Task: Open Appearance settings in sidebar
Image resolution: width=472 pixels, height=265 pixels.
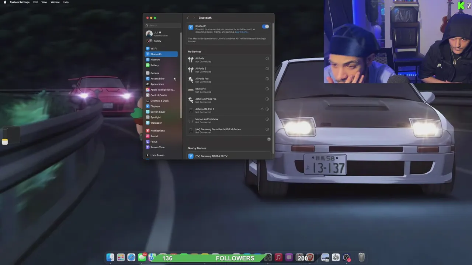Action: 161,84
